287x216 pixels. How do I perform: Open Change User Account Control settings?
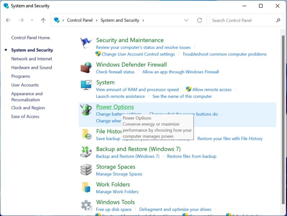138,54
